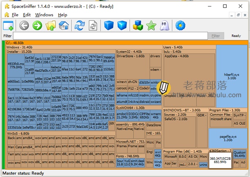Click the AppData - 4.0Gb folder
Image resolution: width=250 pixels, height=177 pixels.
pyautogui.click(x=189, y=73)
